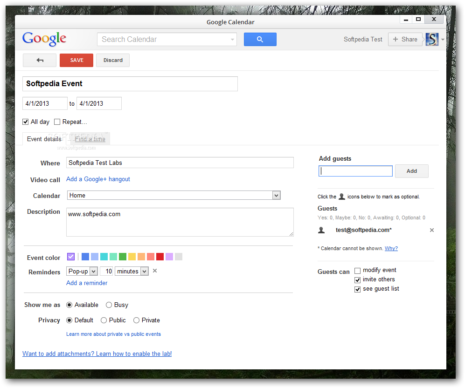Maximize the Google Calendar window

point(418,20)
